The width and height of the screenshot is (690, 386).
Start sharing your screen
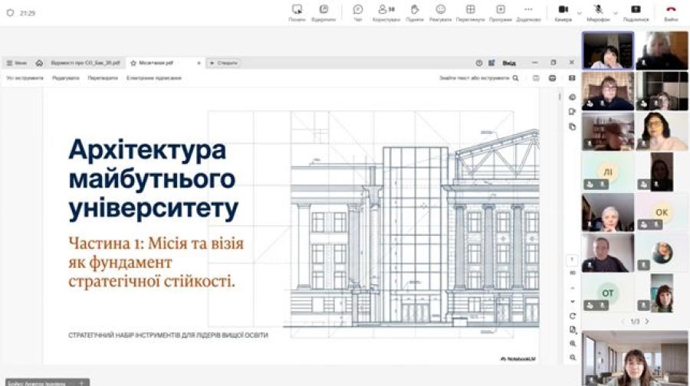point(636,13)
